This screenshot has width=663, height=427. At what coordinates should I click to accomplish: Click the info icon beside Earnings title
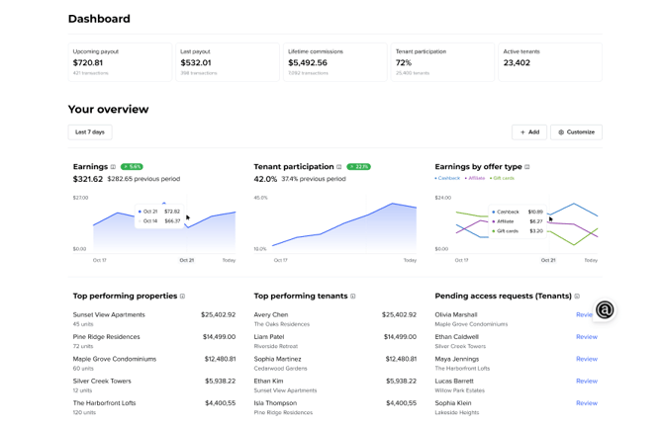tap(114, 167)
